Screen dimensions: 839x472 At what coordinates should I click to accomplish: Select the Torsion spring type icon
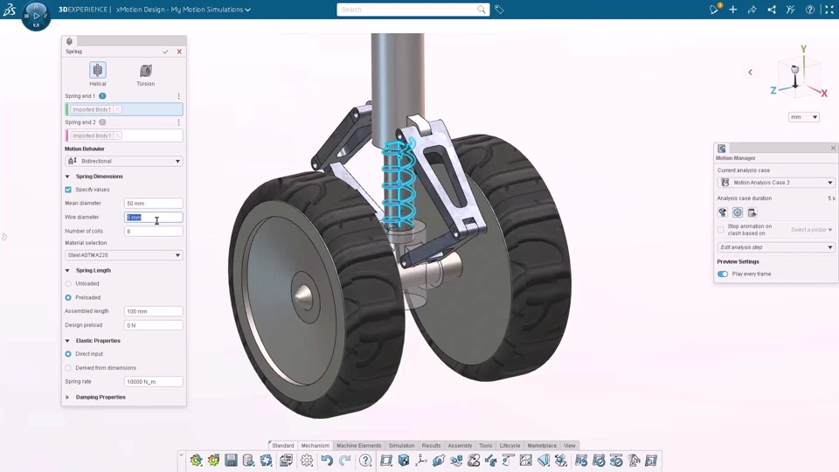146,71
